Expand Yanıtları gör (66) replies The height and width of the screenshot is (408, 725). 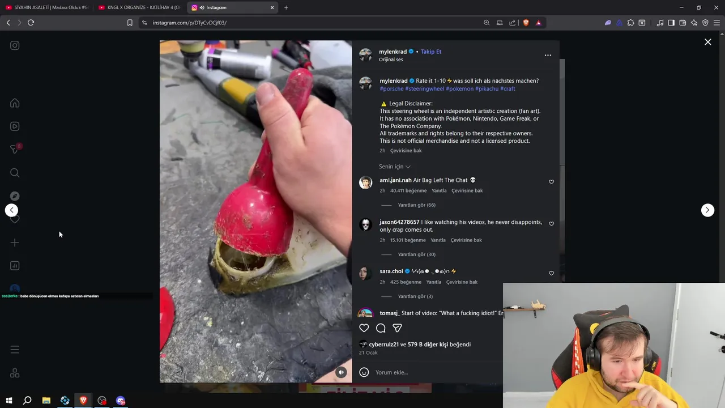point(416,205)
